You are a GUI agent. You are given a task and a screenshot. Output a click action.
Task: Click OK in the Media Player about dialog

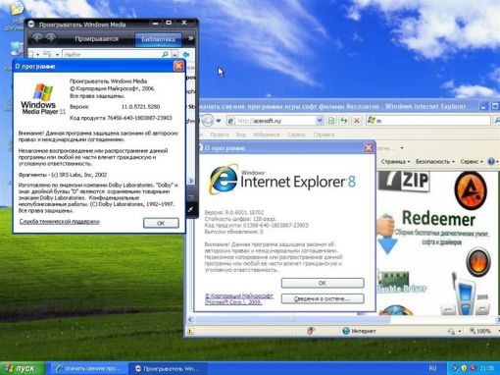(x=161, y=223)
